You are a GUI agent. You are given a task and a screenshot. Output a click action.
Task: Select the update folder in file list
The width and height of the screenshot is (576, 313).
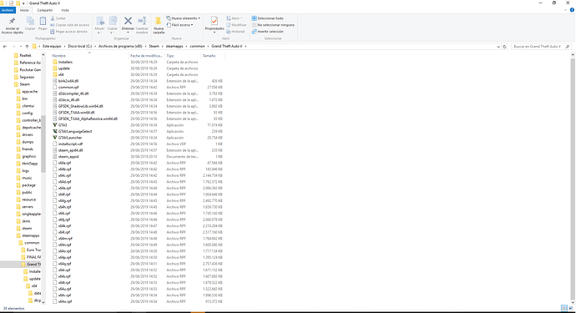coord(61,68)
